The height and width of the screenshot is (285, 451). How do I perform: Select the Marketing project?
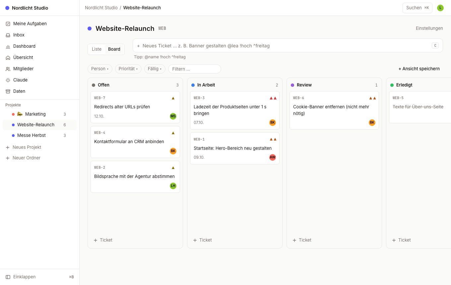[40, 114]
